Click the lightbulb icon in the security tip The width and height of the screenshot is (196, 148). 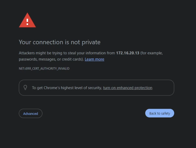click(x=25, y=87)
